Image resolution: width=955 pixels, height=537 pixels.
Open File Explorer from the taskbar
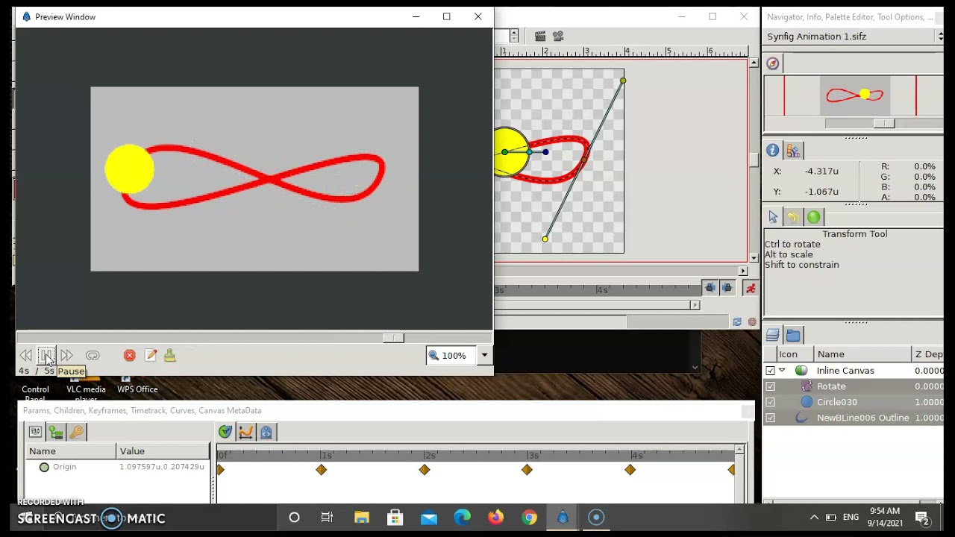(361, 518)
